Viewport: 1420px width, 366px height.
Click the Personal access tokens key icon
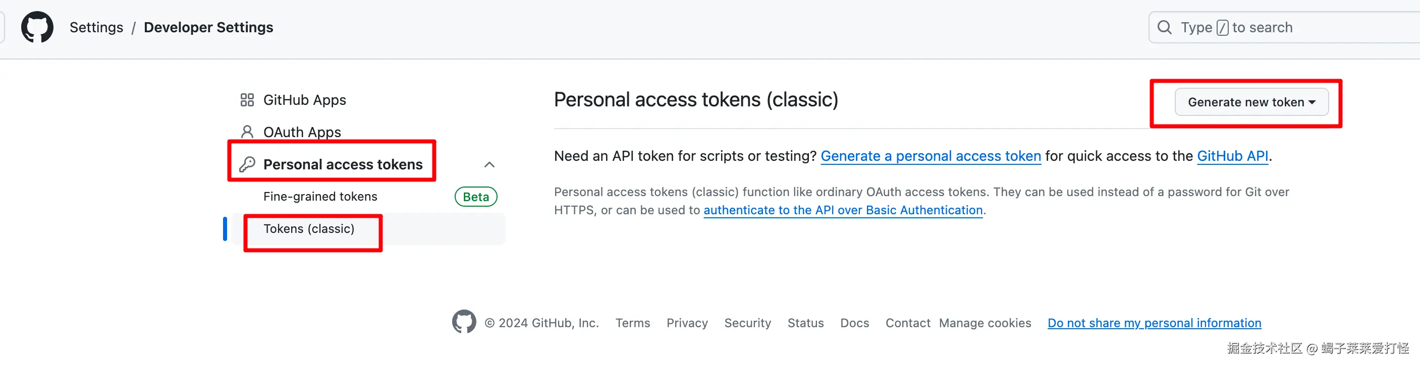pos(247,164)
